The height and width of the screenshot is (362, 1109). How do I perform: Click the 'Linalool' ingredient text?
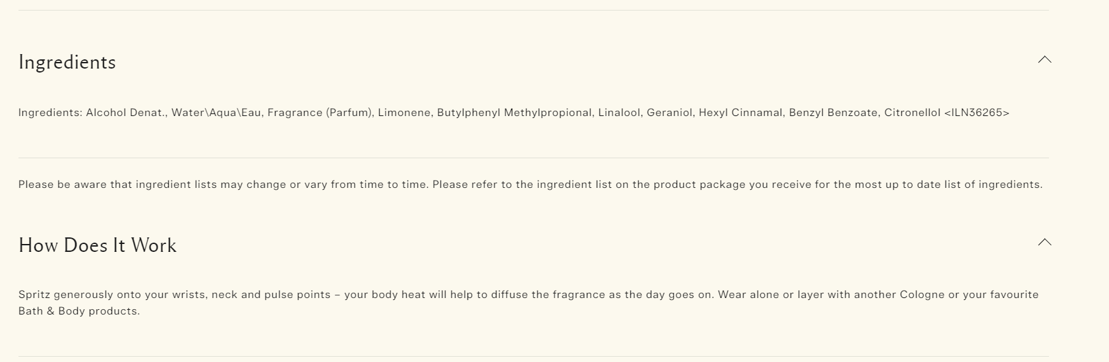[618, 113]
